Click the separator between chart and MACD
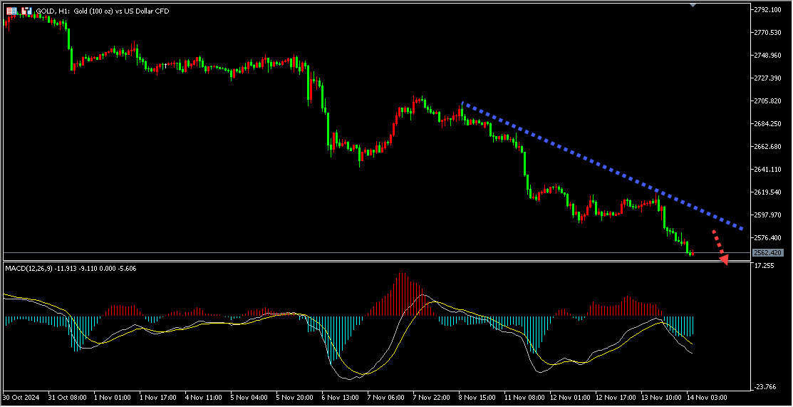This screenshot has height=407, width=793. click(x=356, y=262)
